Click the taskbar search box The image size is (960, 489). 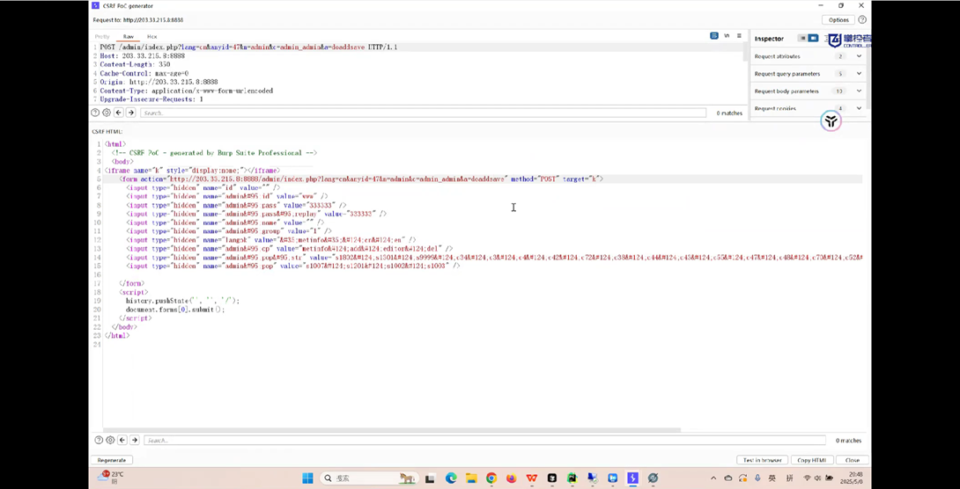pyautogui.click(x=369, y=478)
